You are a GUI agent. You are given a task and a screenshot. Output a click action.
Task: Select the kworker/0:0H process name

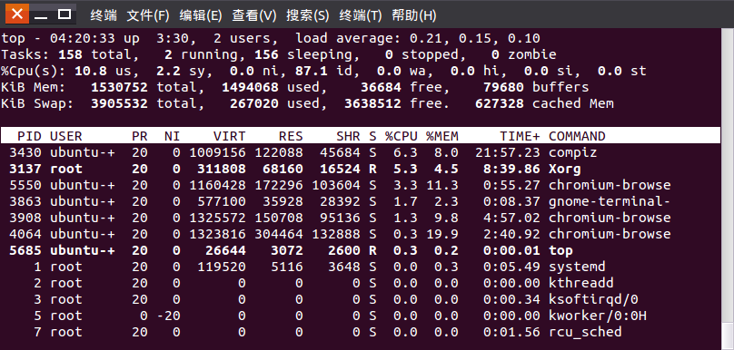[x=598, y=316]
